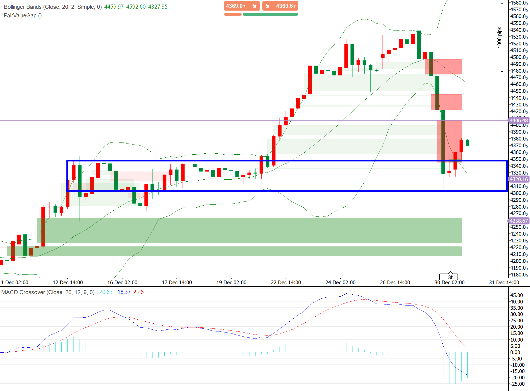The width and height of the screenshot is (530, 391).
Task: Select the FairValueGap indicator label
Action: click(x=23, y=16)
